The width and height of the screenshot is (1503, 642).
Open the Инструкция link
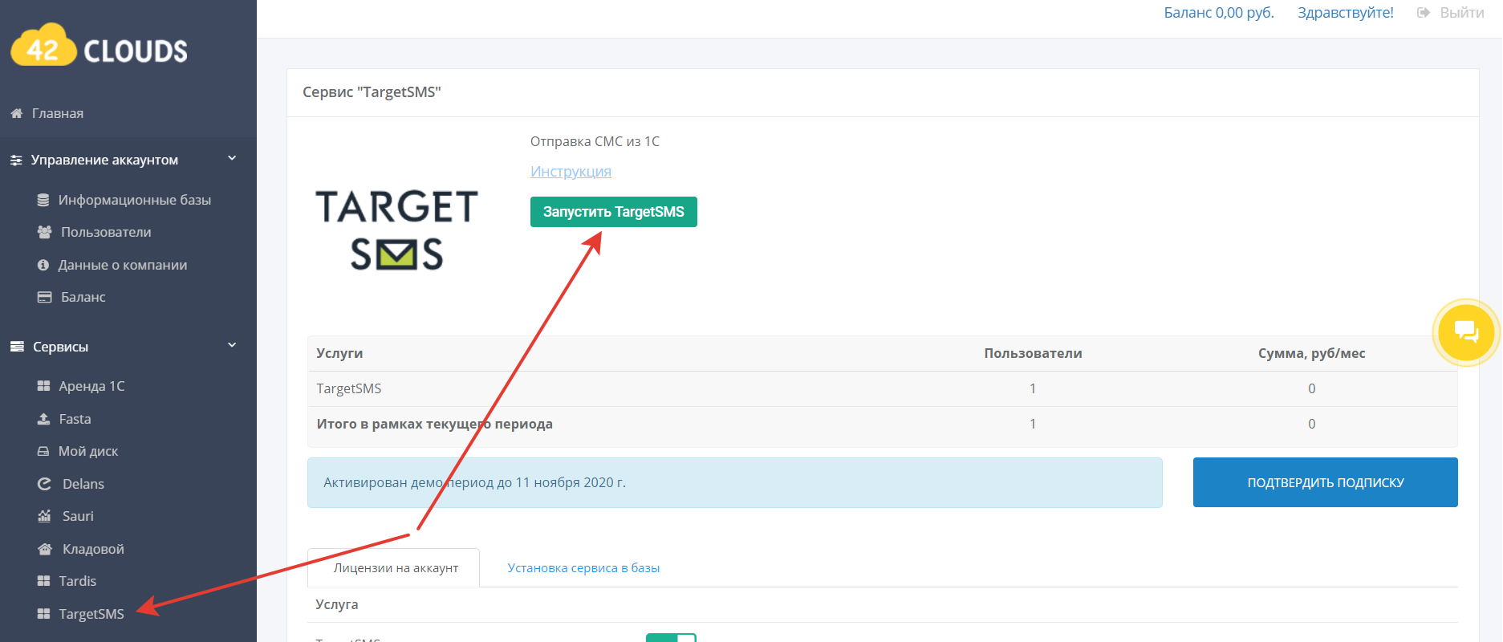(x=571, y=172)
